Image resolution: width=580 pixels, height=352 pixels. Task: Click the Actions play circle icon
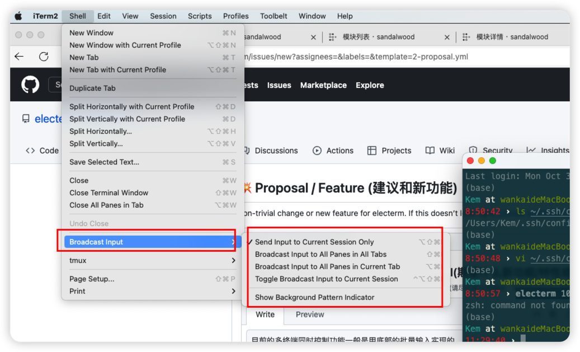tap(317, 151)
